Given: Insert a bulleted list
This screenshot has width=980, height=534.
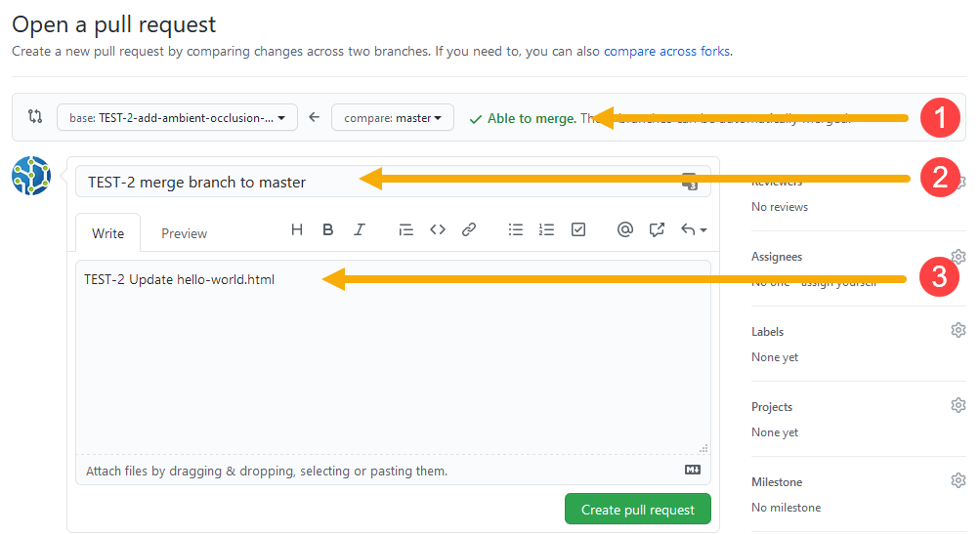Looking at the screenshot, I should [x=516, y=229].
